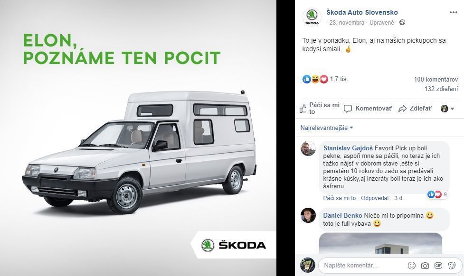The height and width of the screenshot is (276, 464).
Task: Open the profile selector arrow beside Zdieľať
Action: click(448, 109)
